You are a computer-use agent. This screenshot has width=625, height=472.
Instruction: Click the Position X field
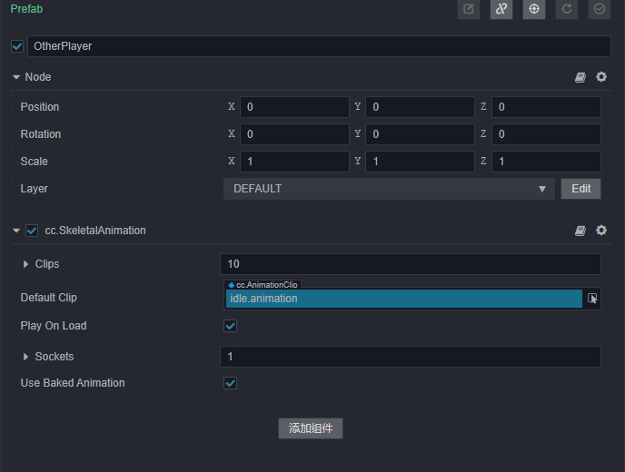[294, 107]
